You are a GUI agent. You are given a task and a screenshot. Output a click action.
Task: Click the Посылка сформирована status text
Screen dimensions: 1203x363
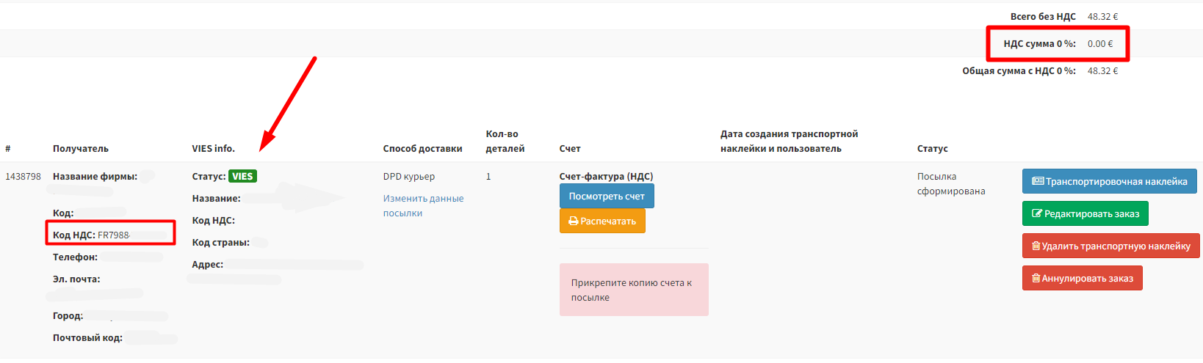click(x=950, y=183)
